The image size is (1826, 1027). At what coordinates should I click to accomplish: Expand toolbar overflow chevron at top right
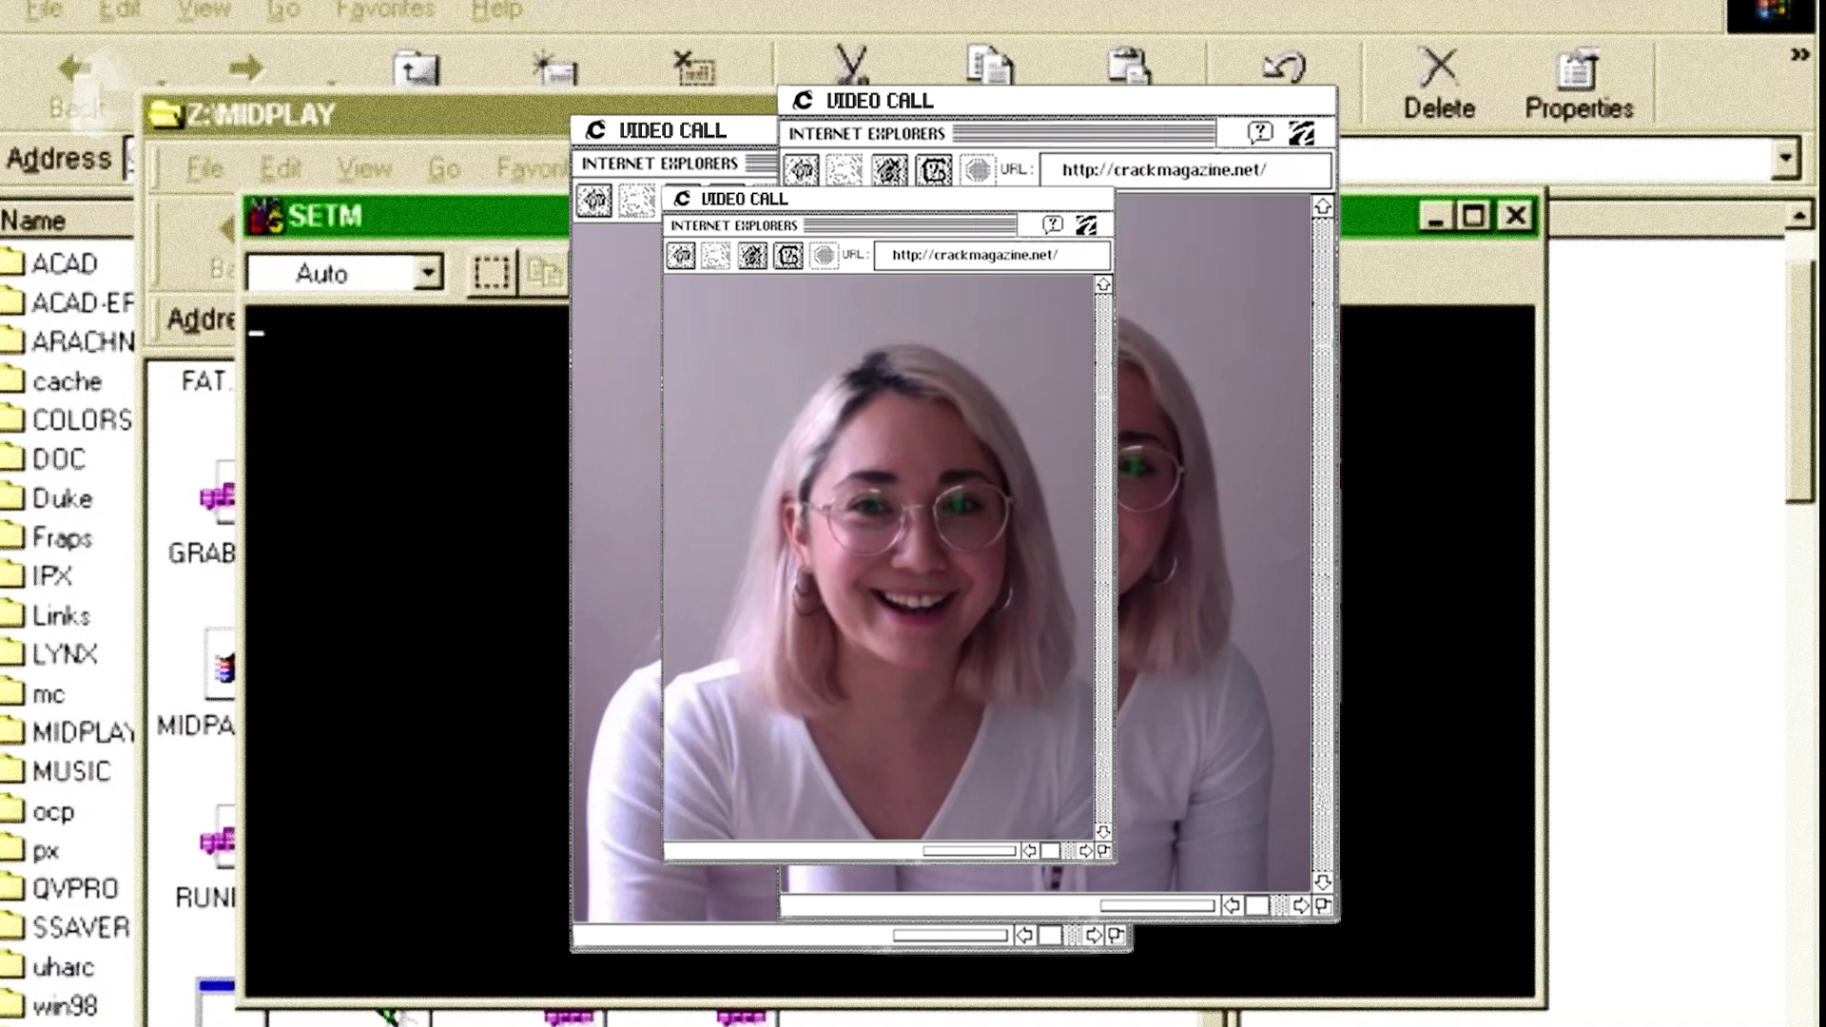tap(1799, 55)
